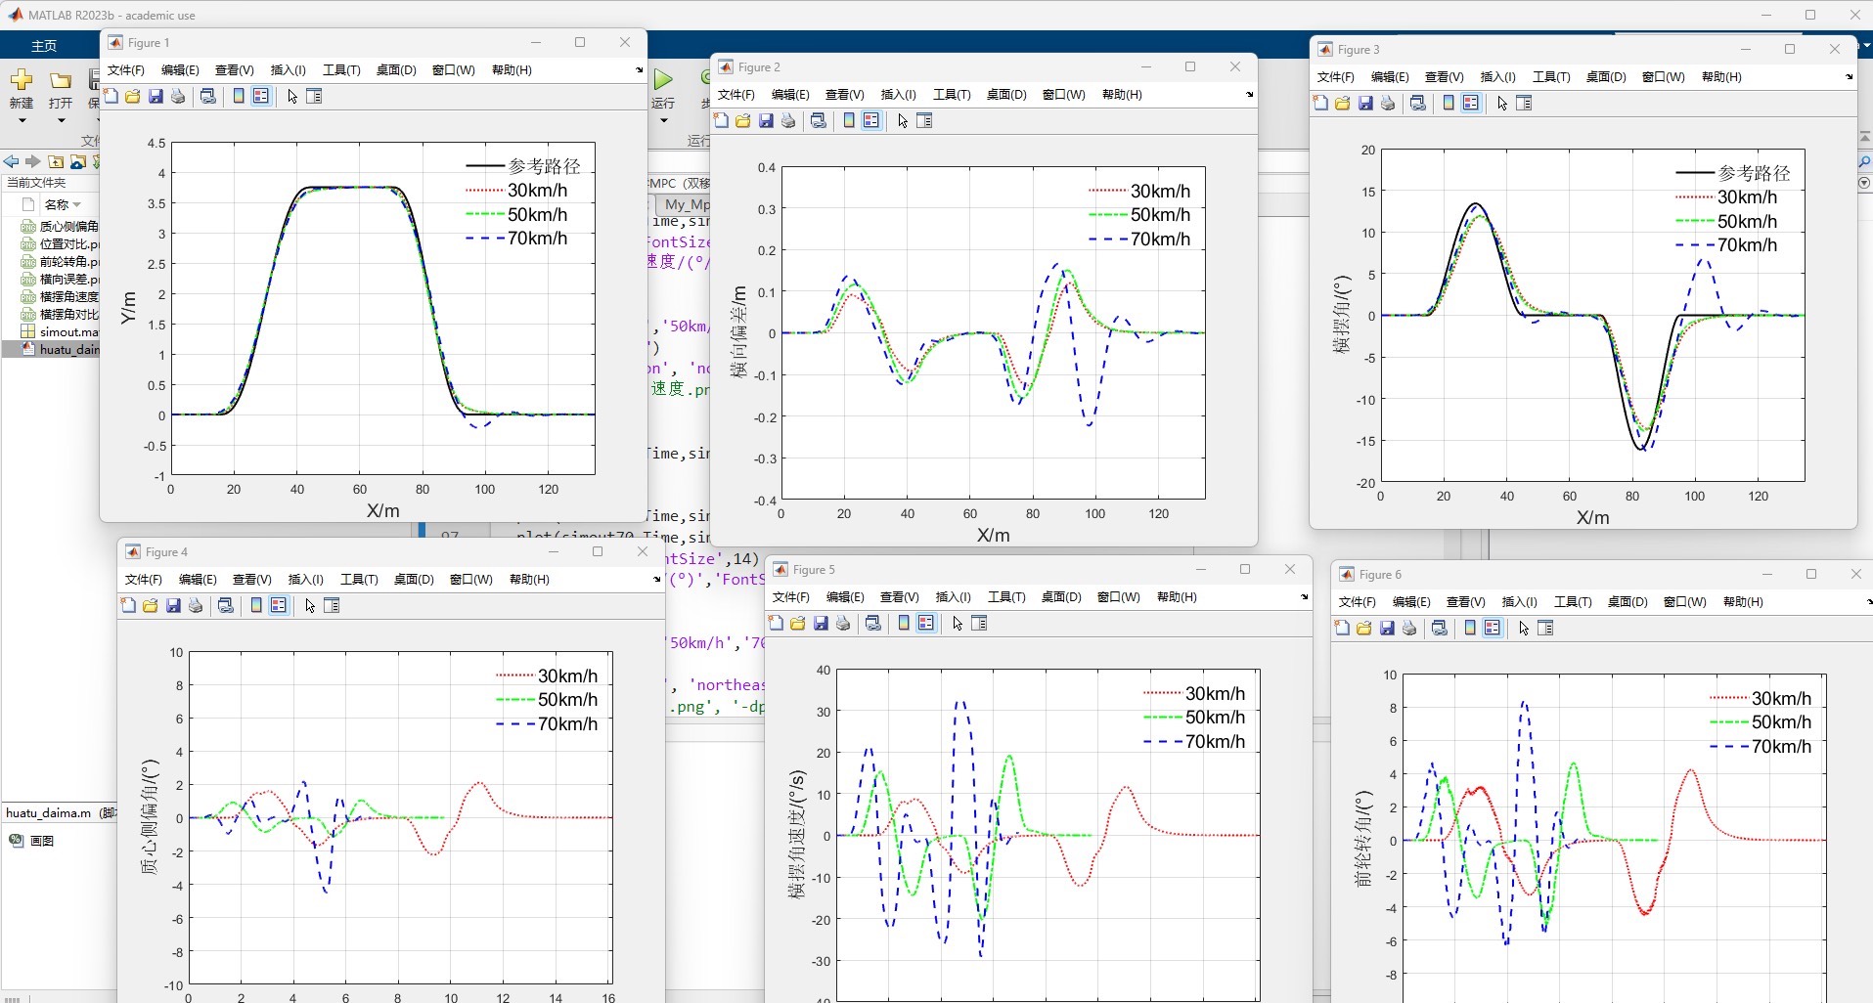Toggle Insert Colorbar in Figure 1 toolbar
The width and height of the screenshot is (1873, 1003).
[239, 96]
